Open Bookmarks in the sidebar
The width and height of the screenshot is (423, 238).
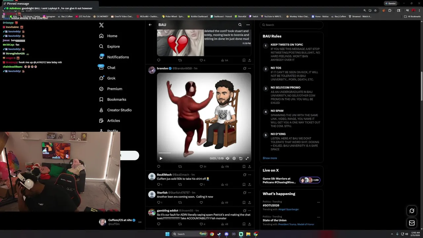pyautogui.click(x=112, y=99)
